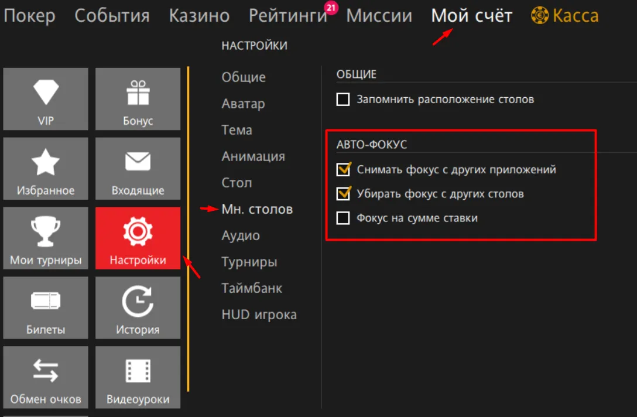Open Обмен очков arrows tile
This screenshot has width=637, height=417.
click(46, 377)
